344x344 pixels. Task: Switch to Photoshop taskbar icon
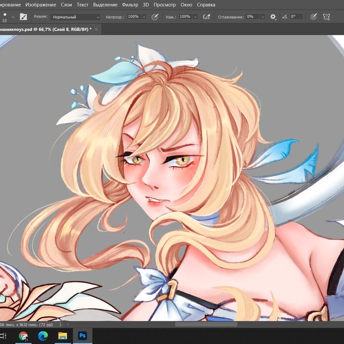click(82, 336)
